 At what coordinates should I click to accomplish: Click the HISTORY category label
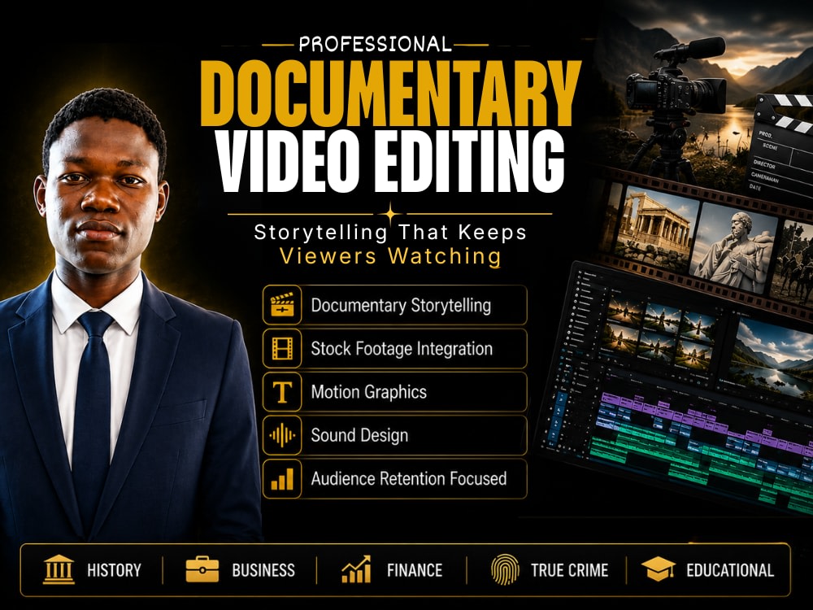click(114, 571)
